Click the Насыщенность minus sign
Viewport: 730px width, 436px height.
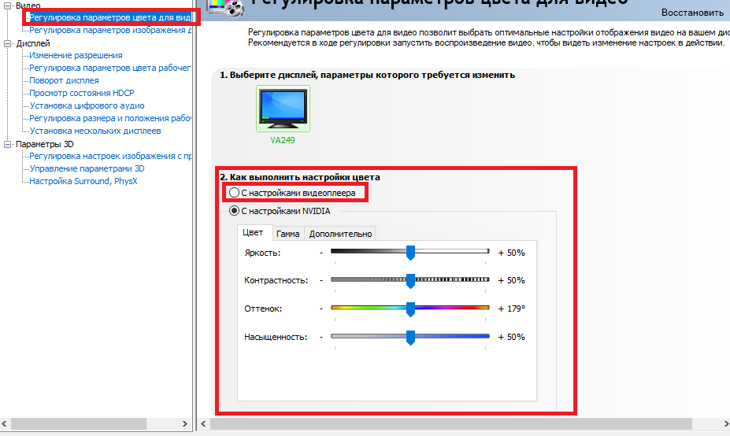(321, 337)
